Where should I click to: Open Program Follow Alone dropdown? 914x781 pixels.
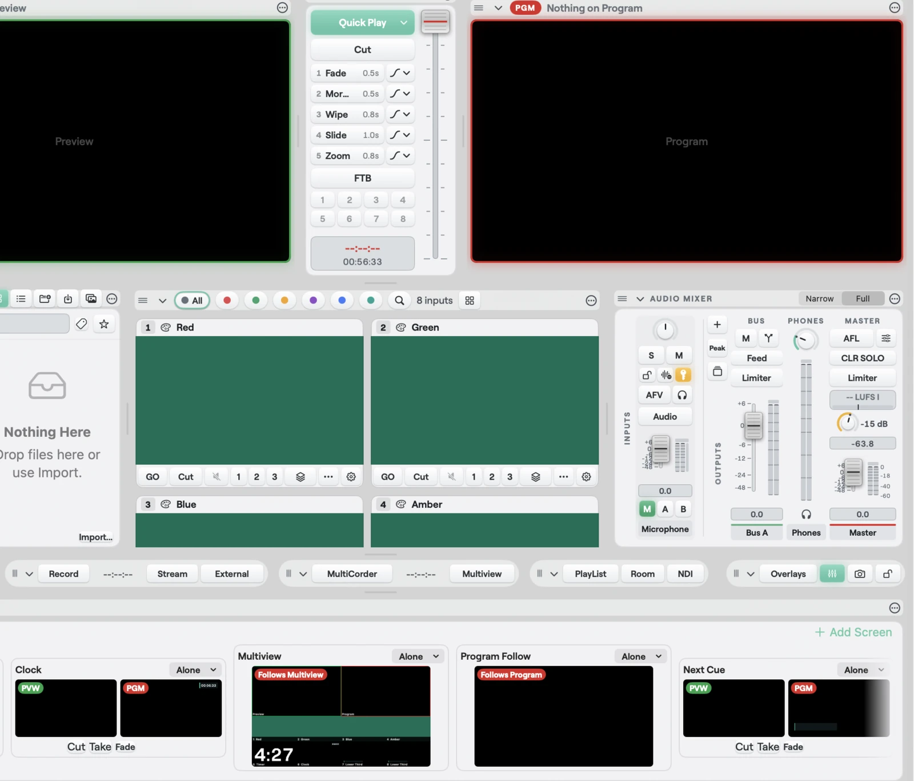pos(642,656)
